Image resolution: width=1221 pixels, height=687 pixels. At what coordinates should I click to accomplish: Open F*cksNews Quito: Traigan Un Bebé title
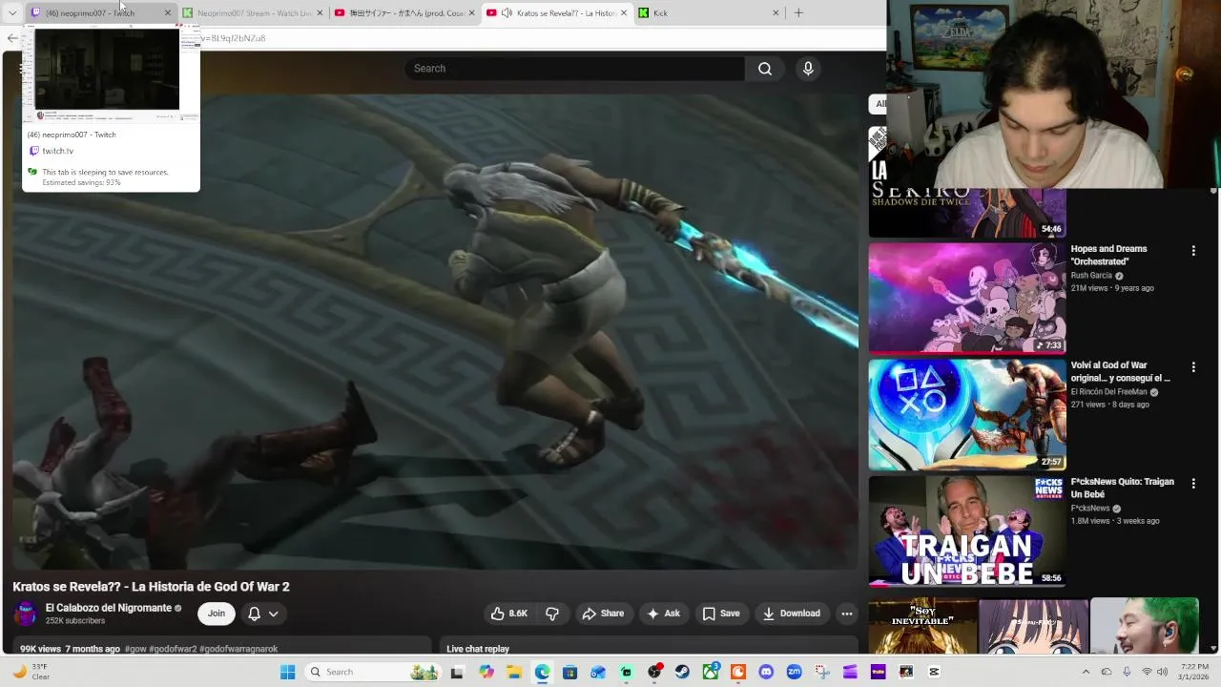pyautogui.click(x=1122, y=488)
